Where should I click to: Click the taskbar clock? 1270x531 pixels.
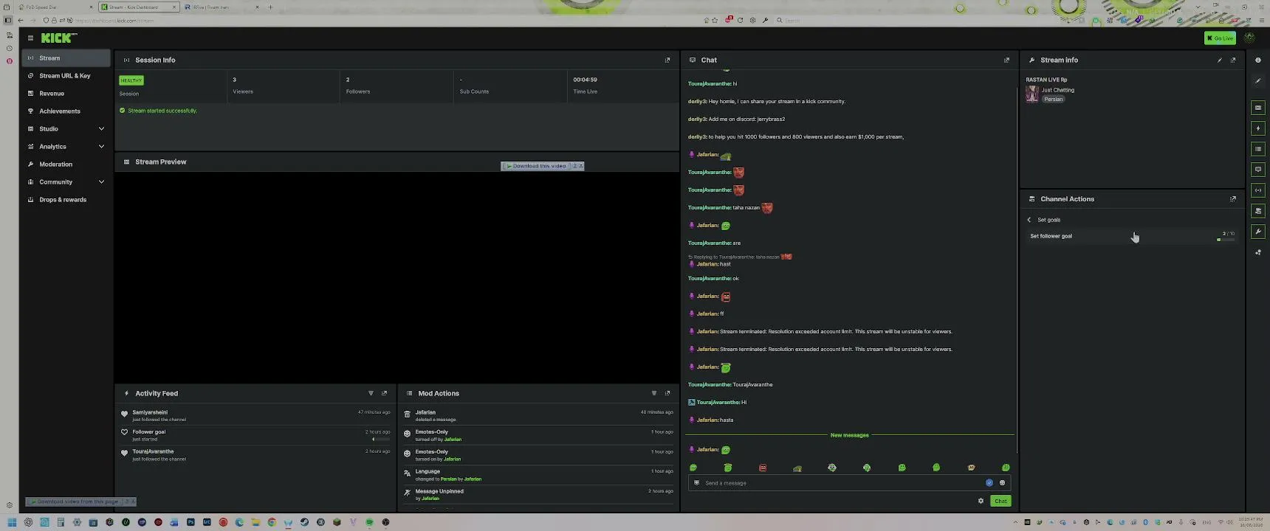tap(1251, 522)
